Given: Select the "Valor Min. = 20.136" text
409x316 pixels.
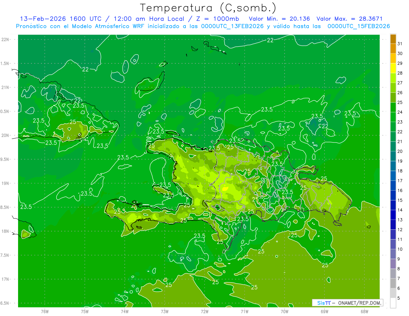Looking at the screenshot, I should pos(279,19).
